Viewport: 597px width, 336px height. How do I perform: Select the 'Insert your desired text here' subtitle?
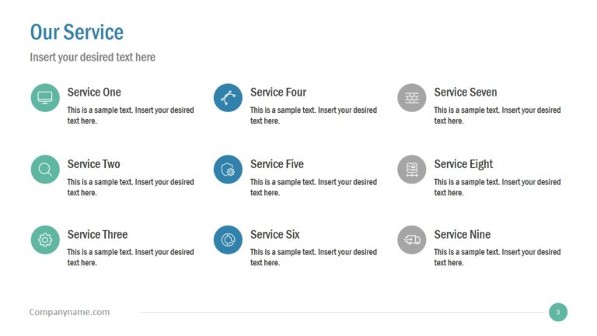pyautogui.click(x=93, y=57)
